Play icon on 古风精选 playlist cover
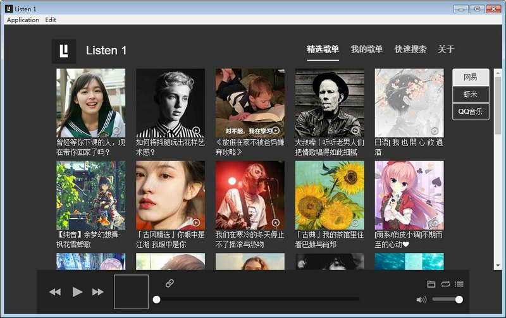The image size is (506, 318). [x=196, y=223]
